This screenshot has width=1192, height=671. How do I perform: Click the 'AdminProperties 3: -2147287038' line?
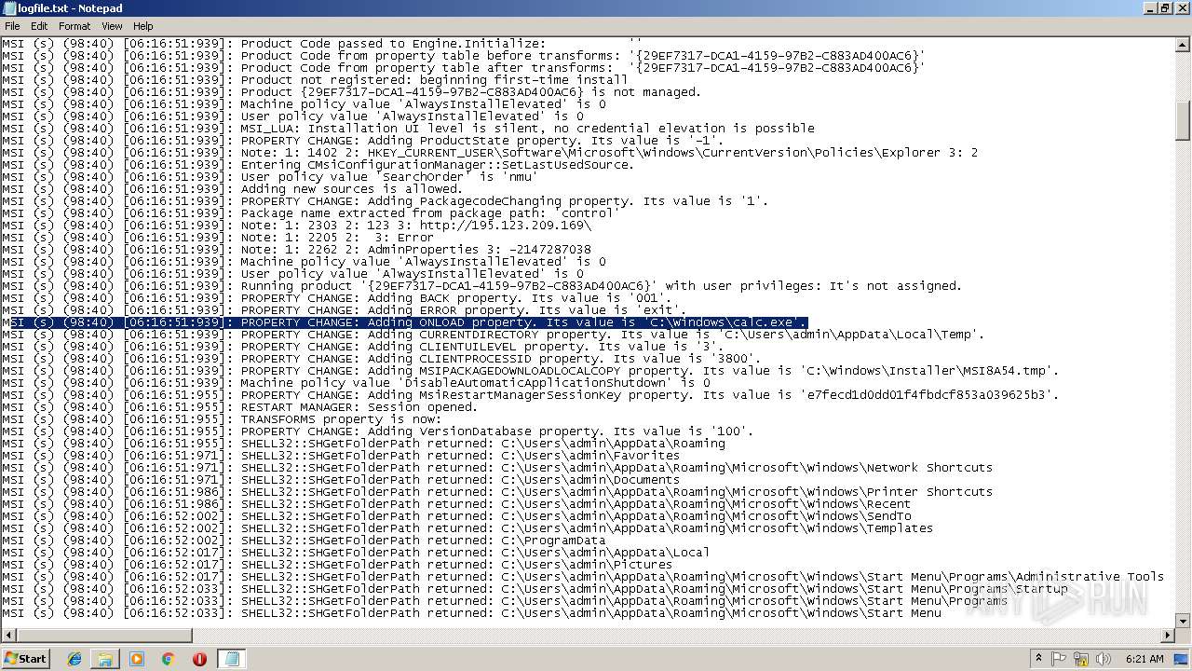click(296, 250)
